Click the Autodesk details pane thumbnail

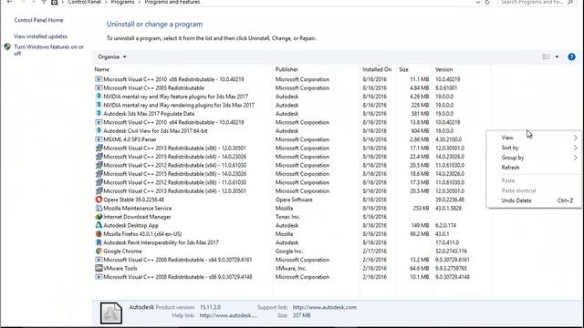[111, 313]
